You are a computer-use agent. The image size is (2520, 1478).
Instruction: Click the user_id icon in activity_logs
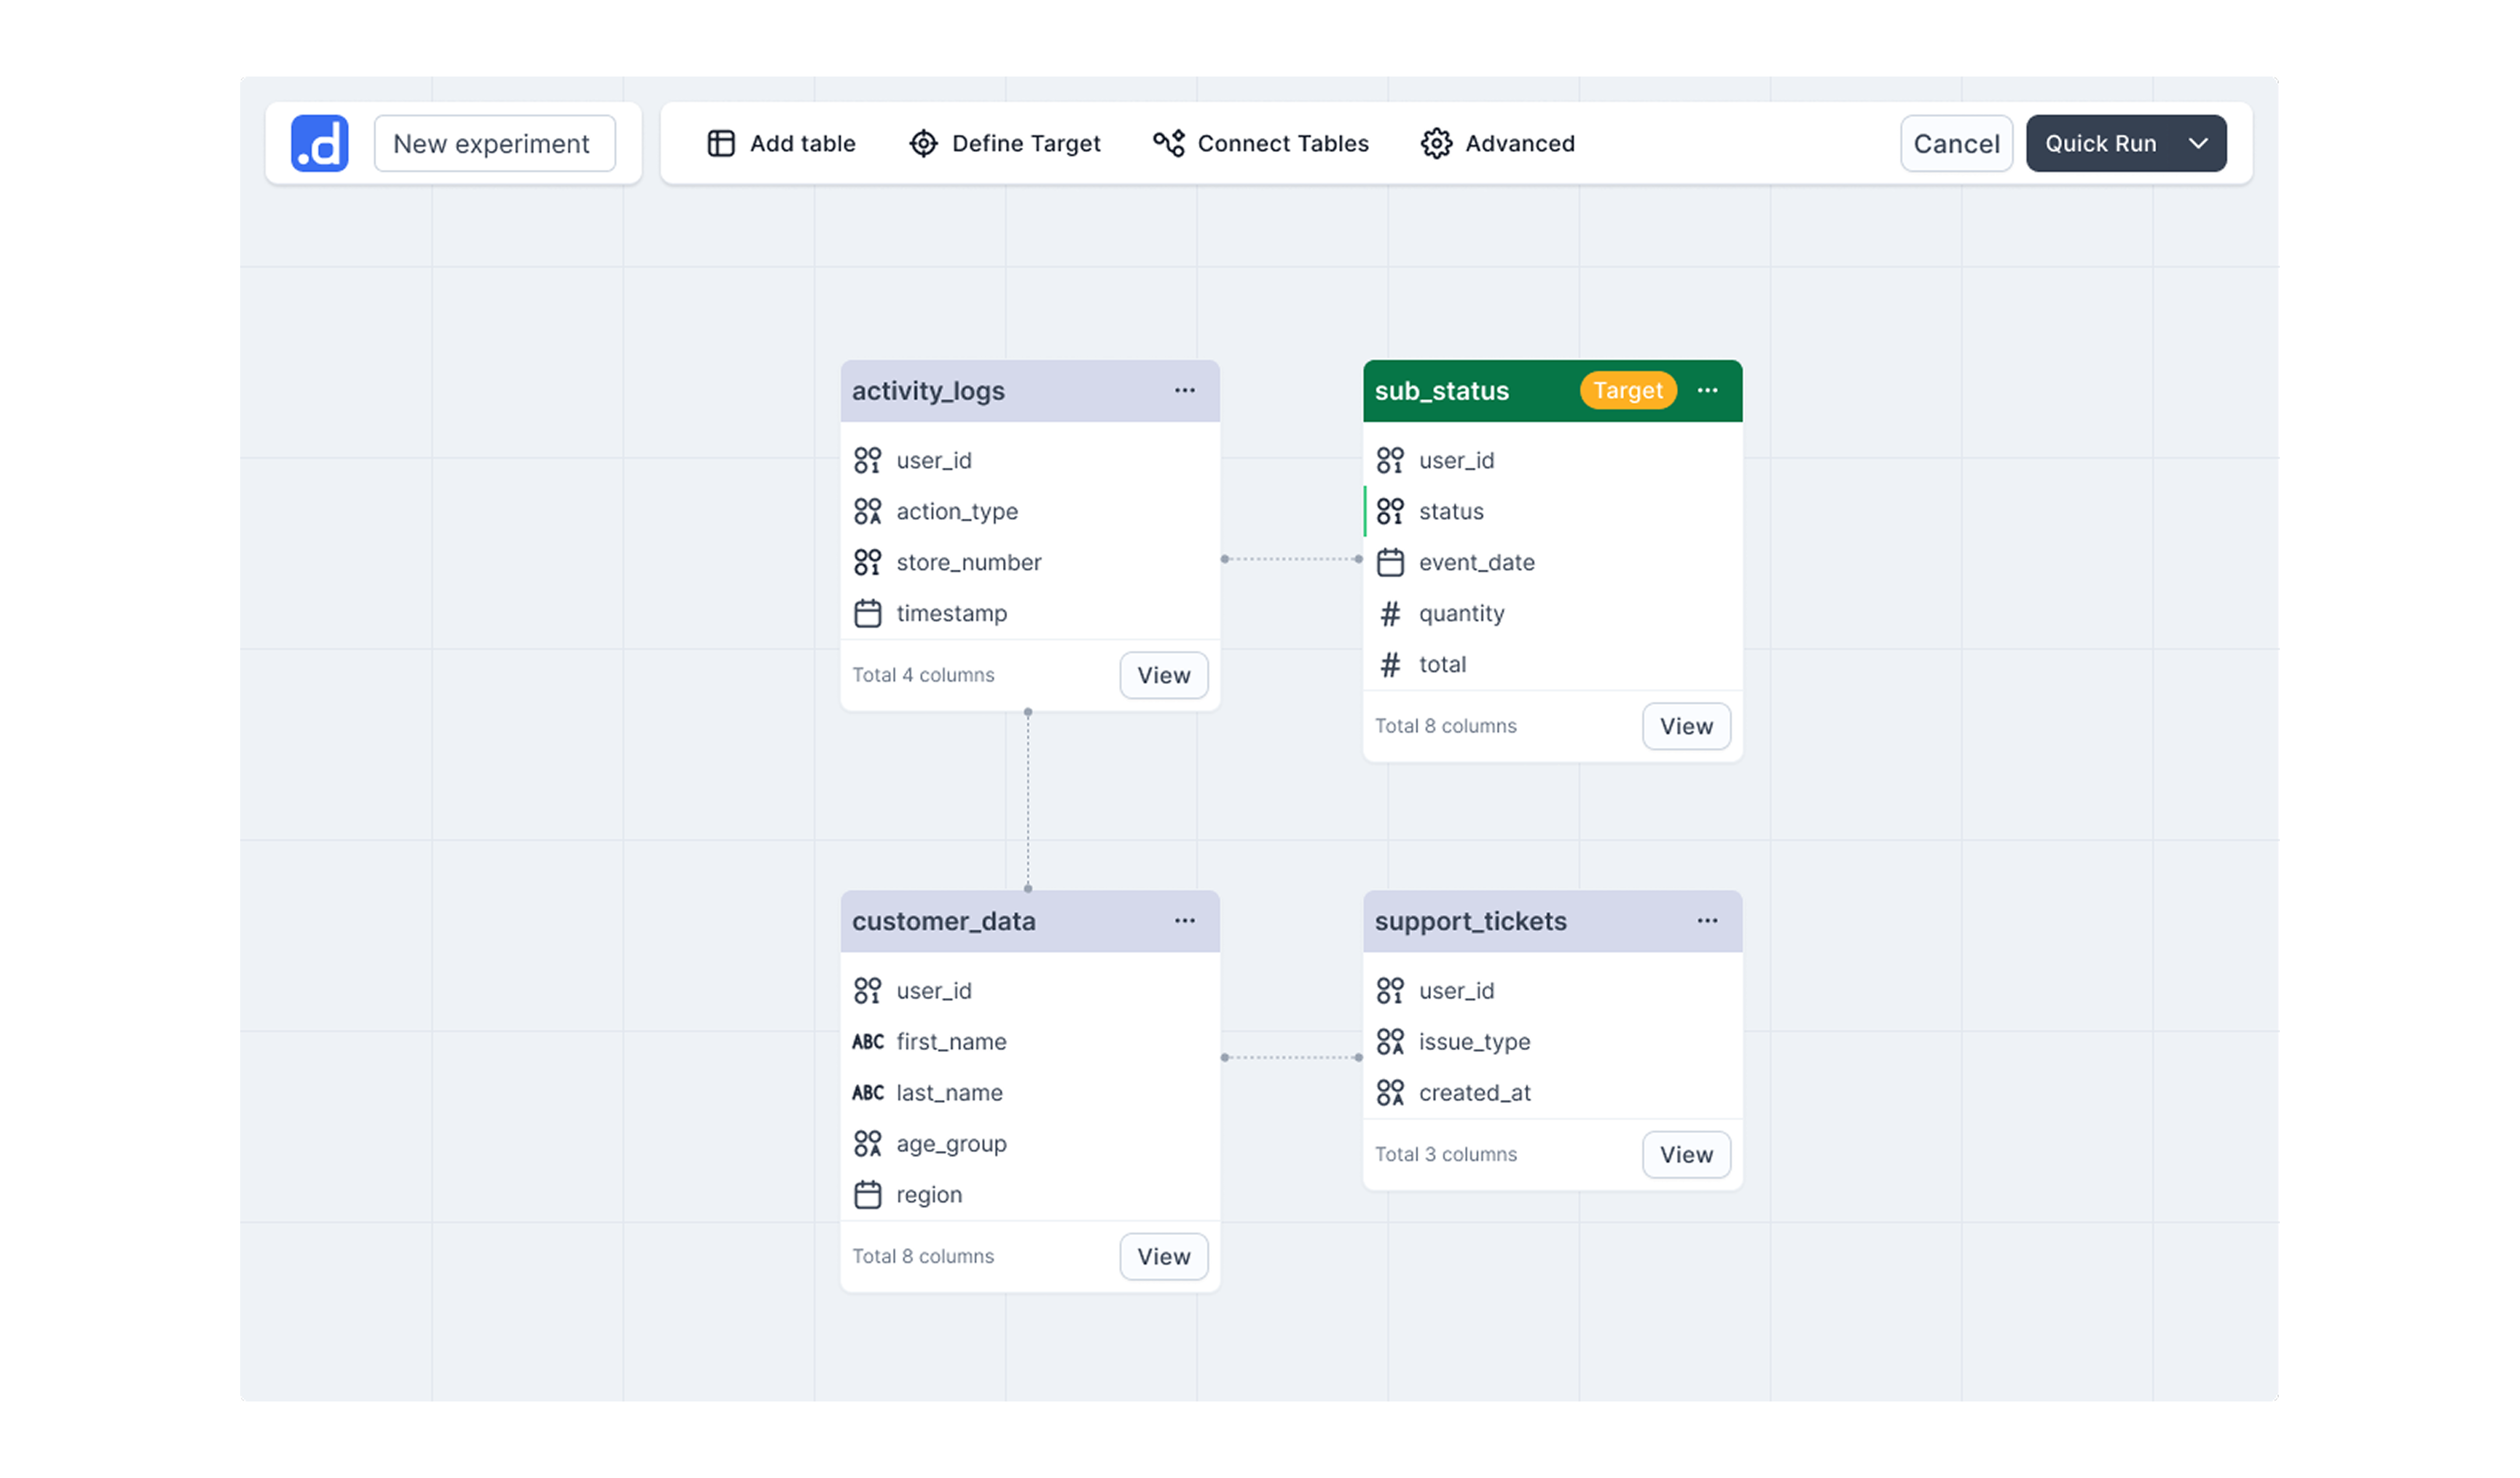868,461
